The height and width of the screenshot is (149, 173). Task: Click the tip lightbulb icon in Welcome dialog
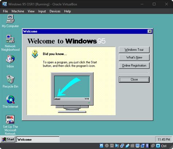35,54
